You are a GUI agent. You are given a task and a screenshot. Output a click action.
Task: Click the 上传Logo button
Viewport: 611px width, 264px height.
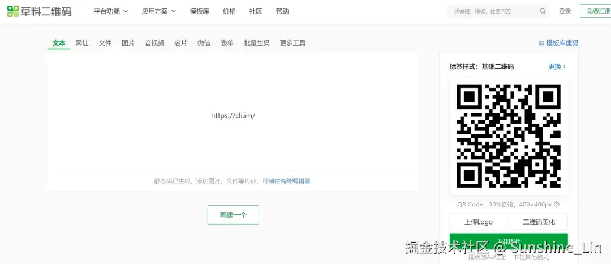pyautogui.click(x=479, y=222)
